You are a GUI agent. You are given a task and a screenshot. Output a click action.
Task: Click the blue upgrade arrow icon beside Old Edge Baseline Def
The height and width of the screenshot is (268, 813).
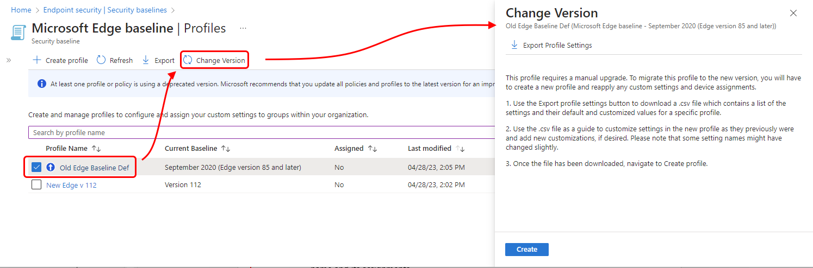click(51, 168)
